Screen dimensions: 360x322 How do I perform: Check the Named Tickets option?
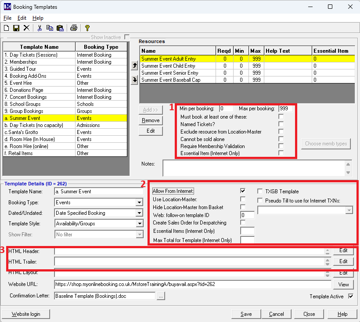pyautogui.click(x=281, y=124)
